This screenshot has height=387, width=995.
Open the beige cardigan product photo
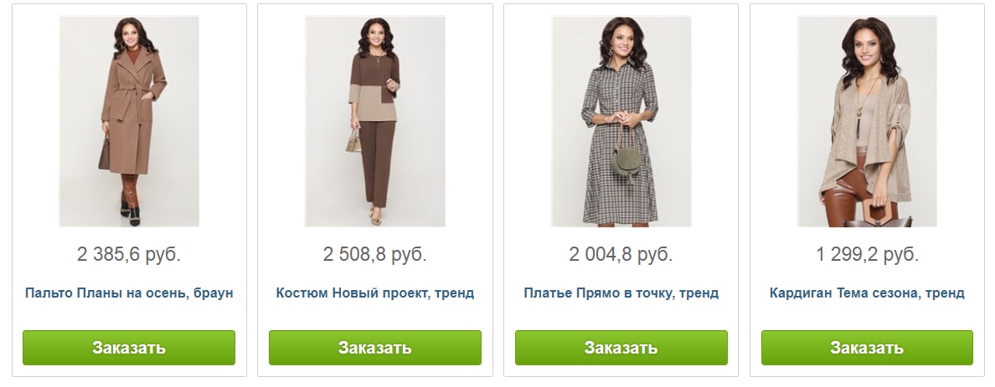point(867,121)
